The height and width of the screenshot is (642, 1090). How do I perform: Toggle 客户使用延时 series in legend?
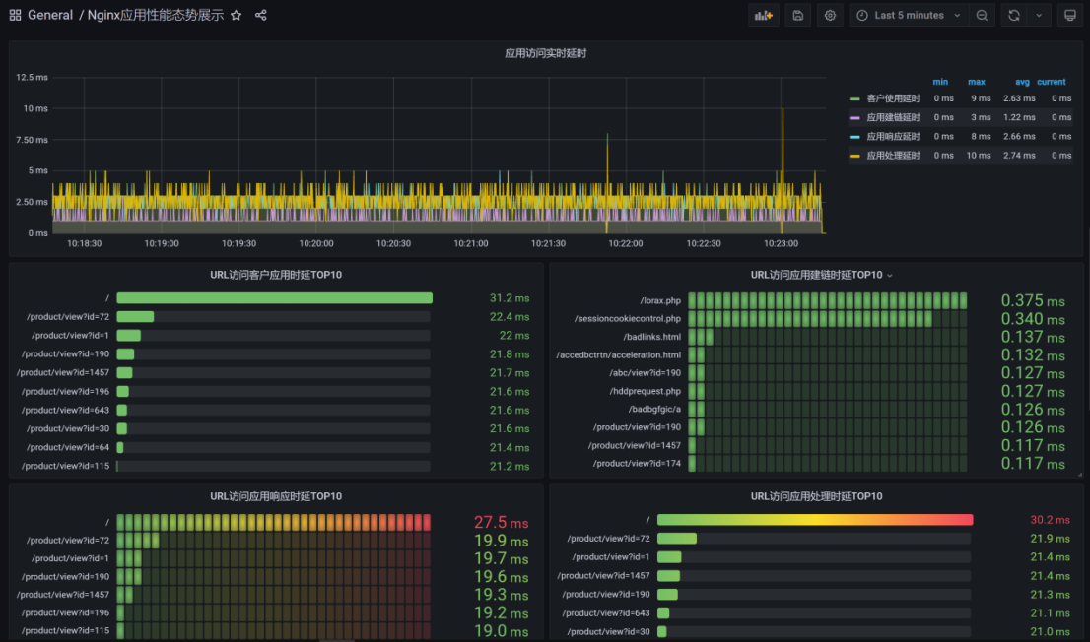pos(893,98)
